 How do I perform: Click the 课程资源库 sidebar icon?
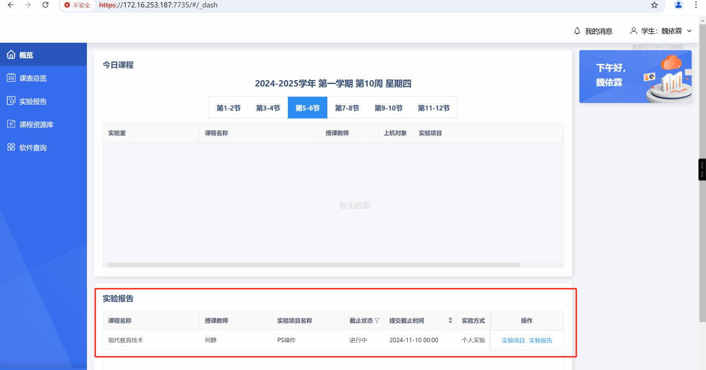point(11,124)
